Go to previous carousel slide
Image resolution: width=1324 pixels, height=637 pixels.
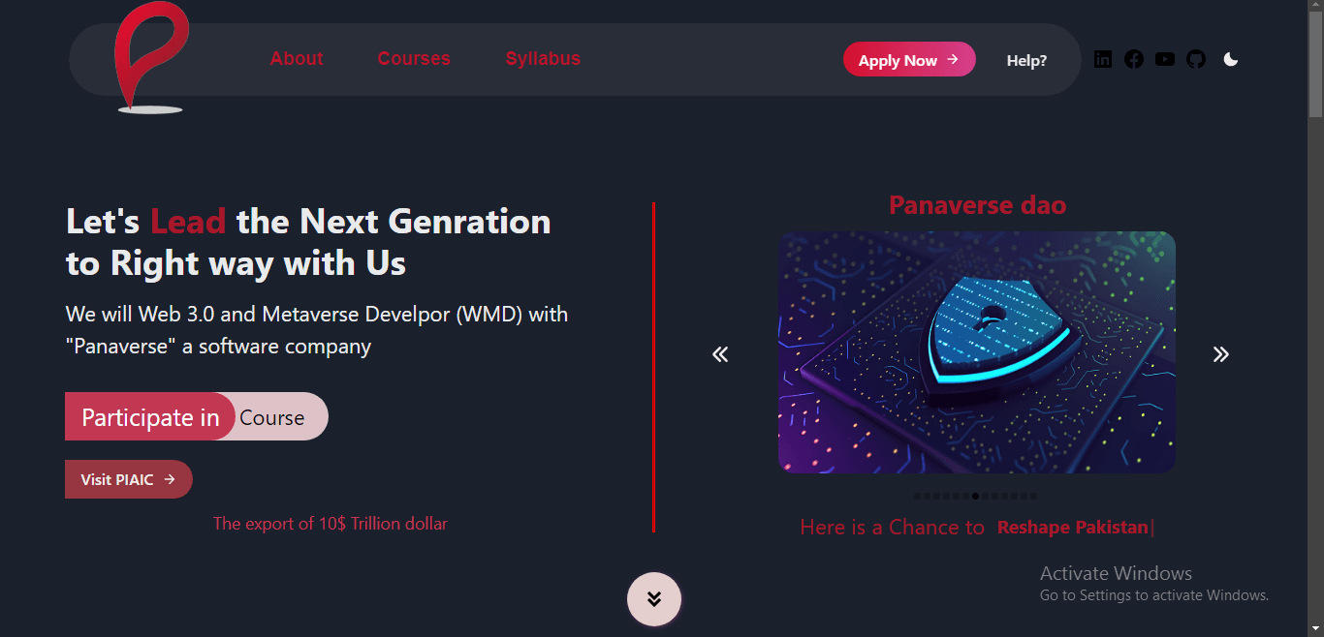pyautogui.click(x=720, y=354)
